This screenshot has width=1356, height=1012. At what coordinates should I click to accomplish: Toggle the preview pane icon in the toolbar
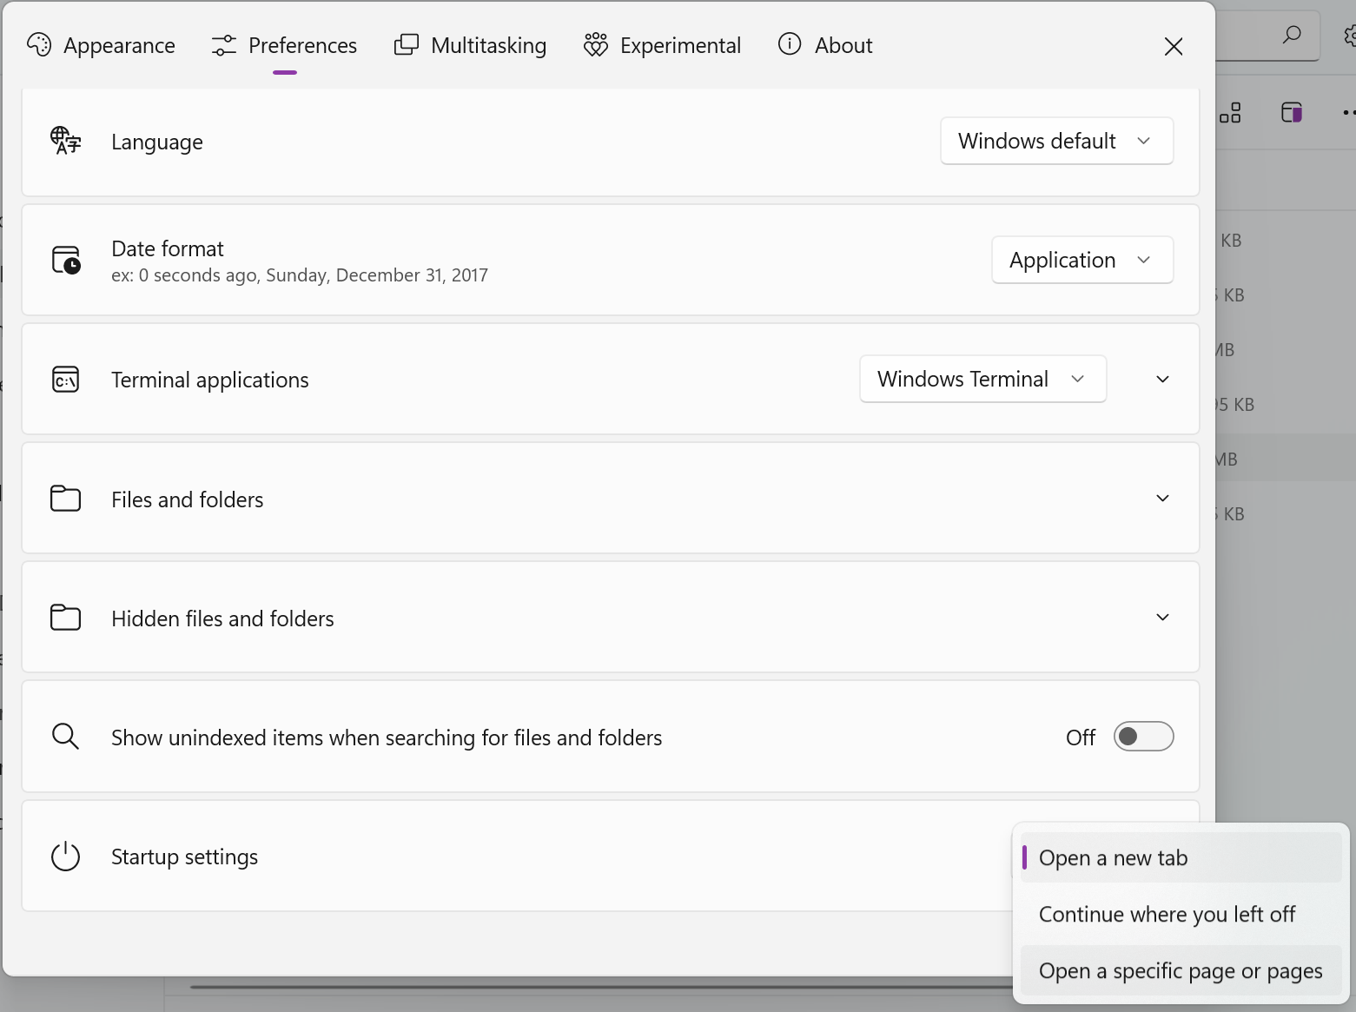click(x=1291, y=112)
